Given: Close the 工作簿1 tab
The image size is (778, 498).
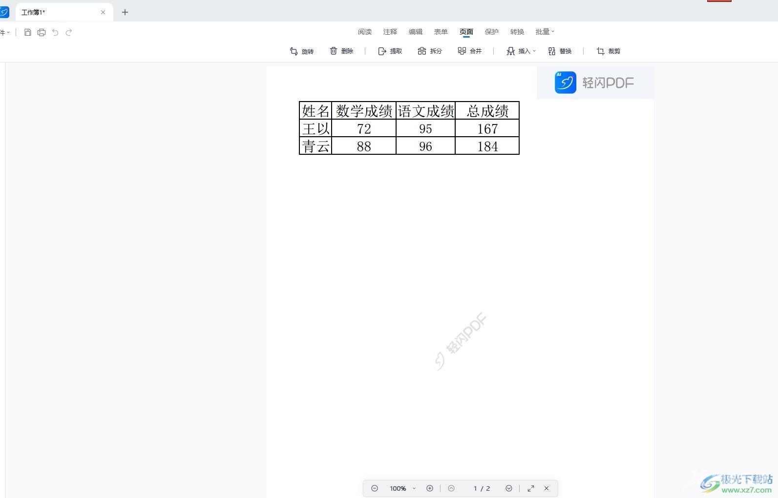Looking at the screenshot, I should pos(103,12).
